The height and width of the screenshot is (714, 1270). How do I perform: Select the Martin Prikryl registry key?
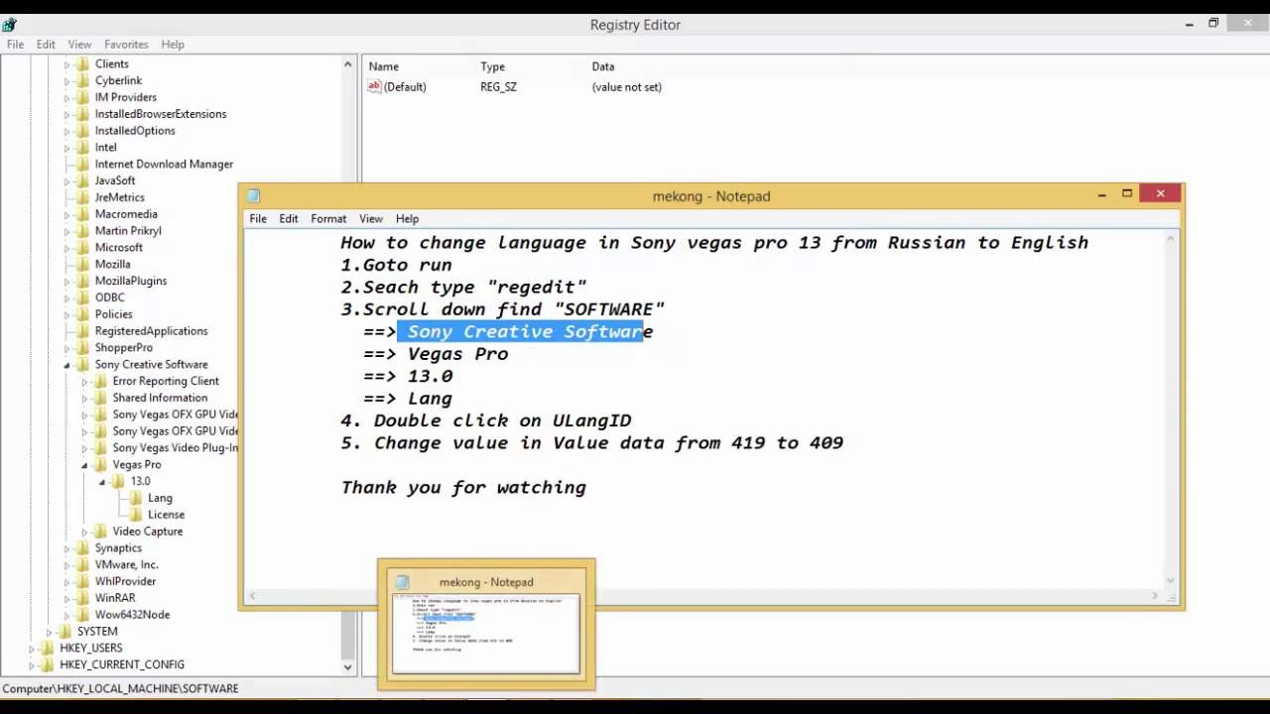(x=128, y=231)
